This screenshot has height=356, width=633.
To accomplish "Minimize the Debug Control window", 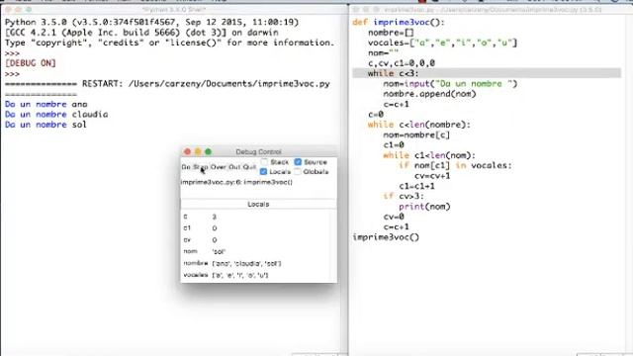I will 198,151.
